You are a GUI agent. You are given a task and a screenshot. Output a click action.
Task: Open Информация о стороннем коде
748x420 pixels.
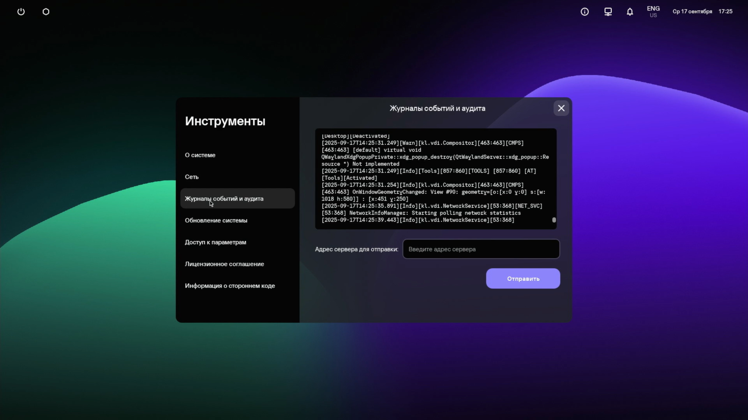[230, 286]
